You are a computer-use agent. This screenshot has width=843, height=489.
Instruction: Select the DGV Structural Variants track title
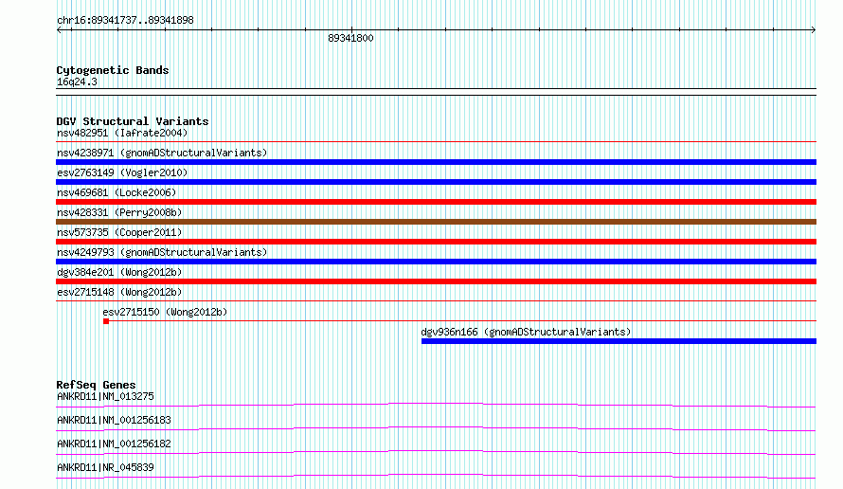[133, 121]
